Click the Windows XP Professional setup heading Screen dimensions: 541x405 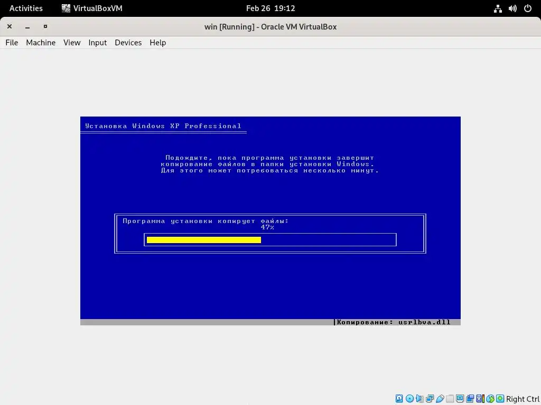click(x=163, y=126)
